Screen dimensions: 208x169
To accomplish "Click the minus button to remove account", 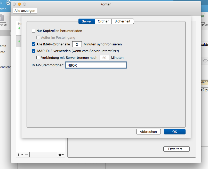I will point(27,155).
